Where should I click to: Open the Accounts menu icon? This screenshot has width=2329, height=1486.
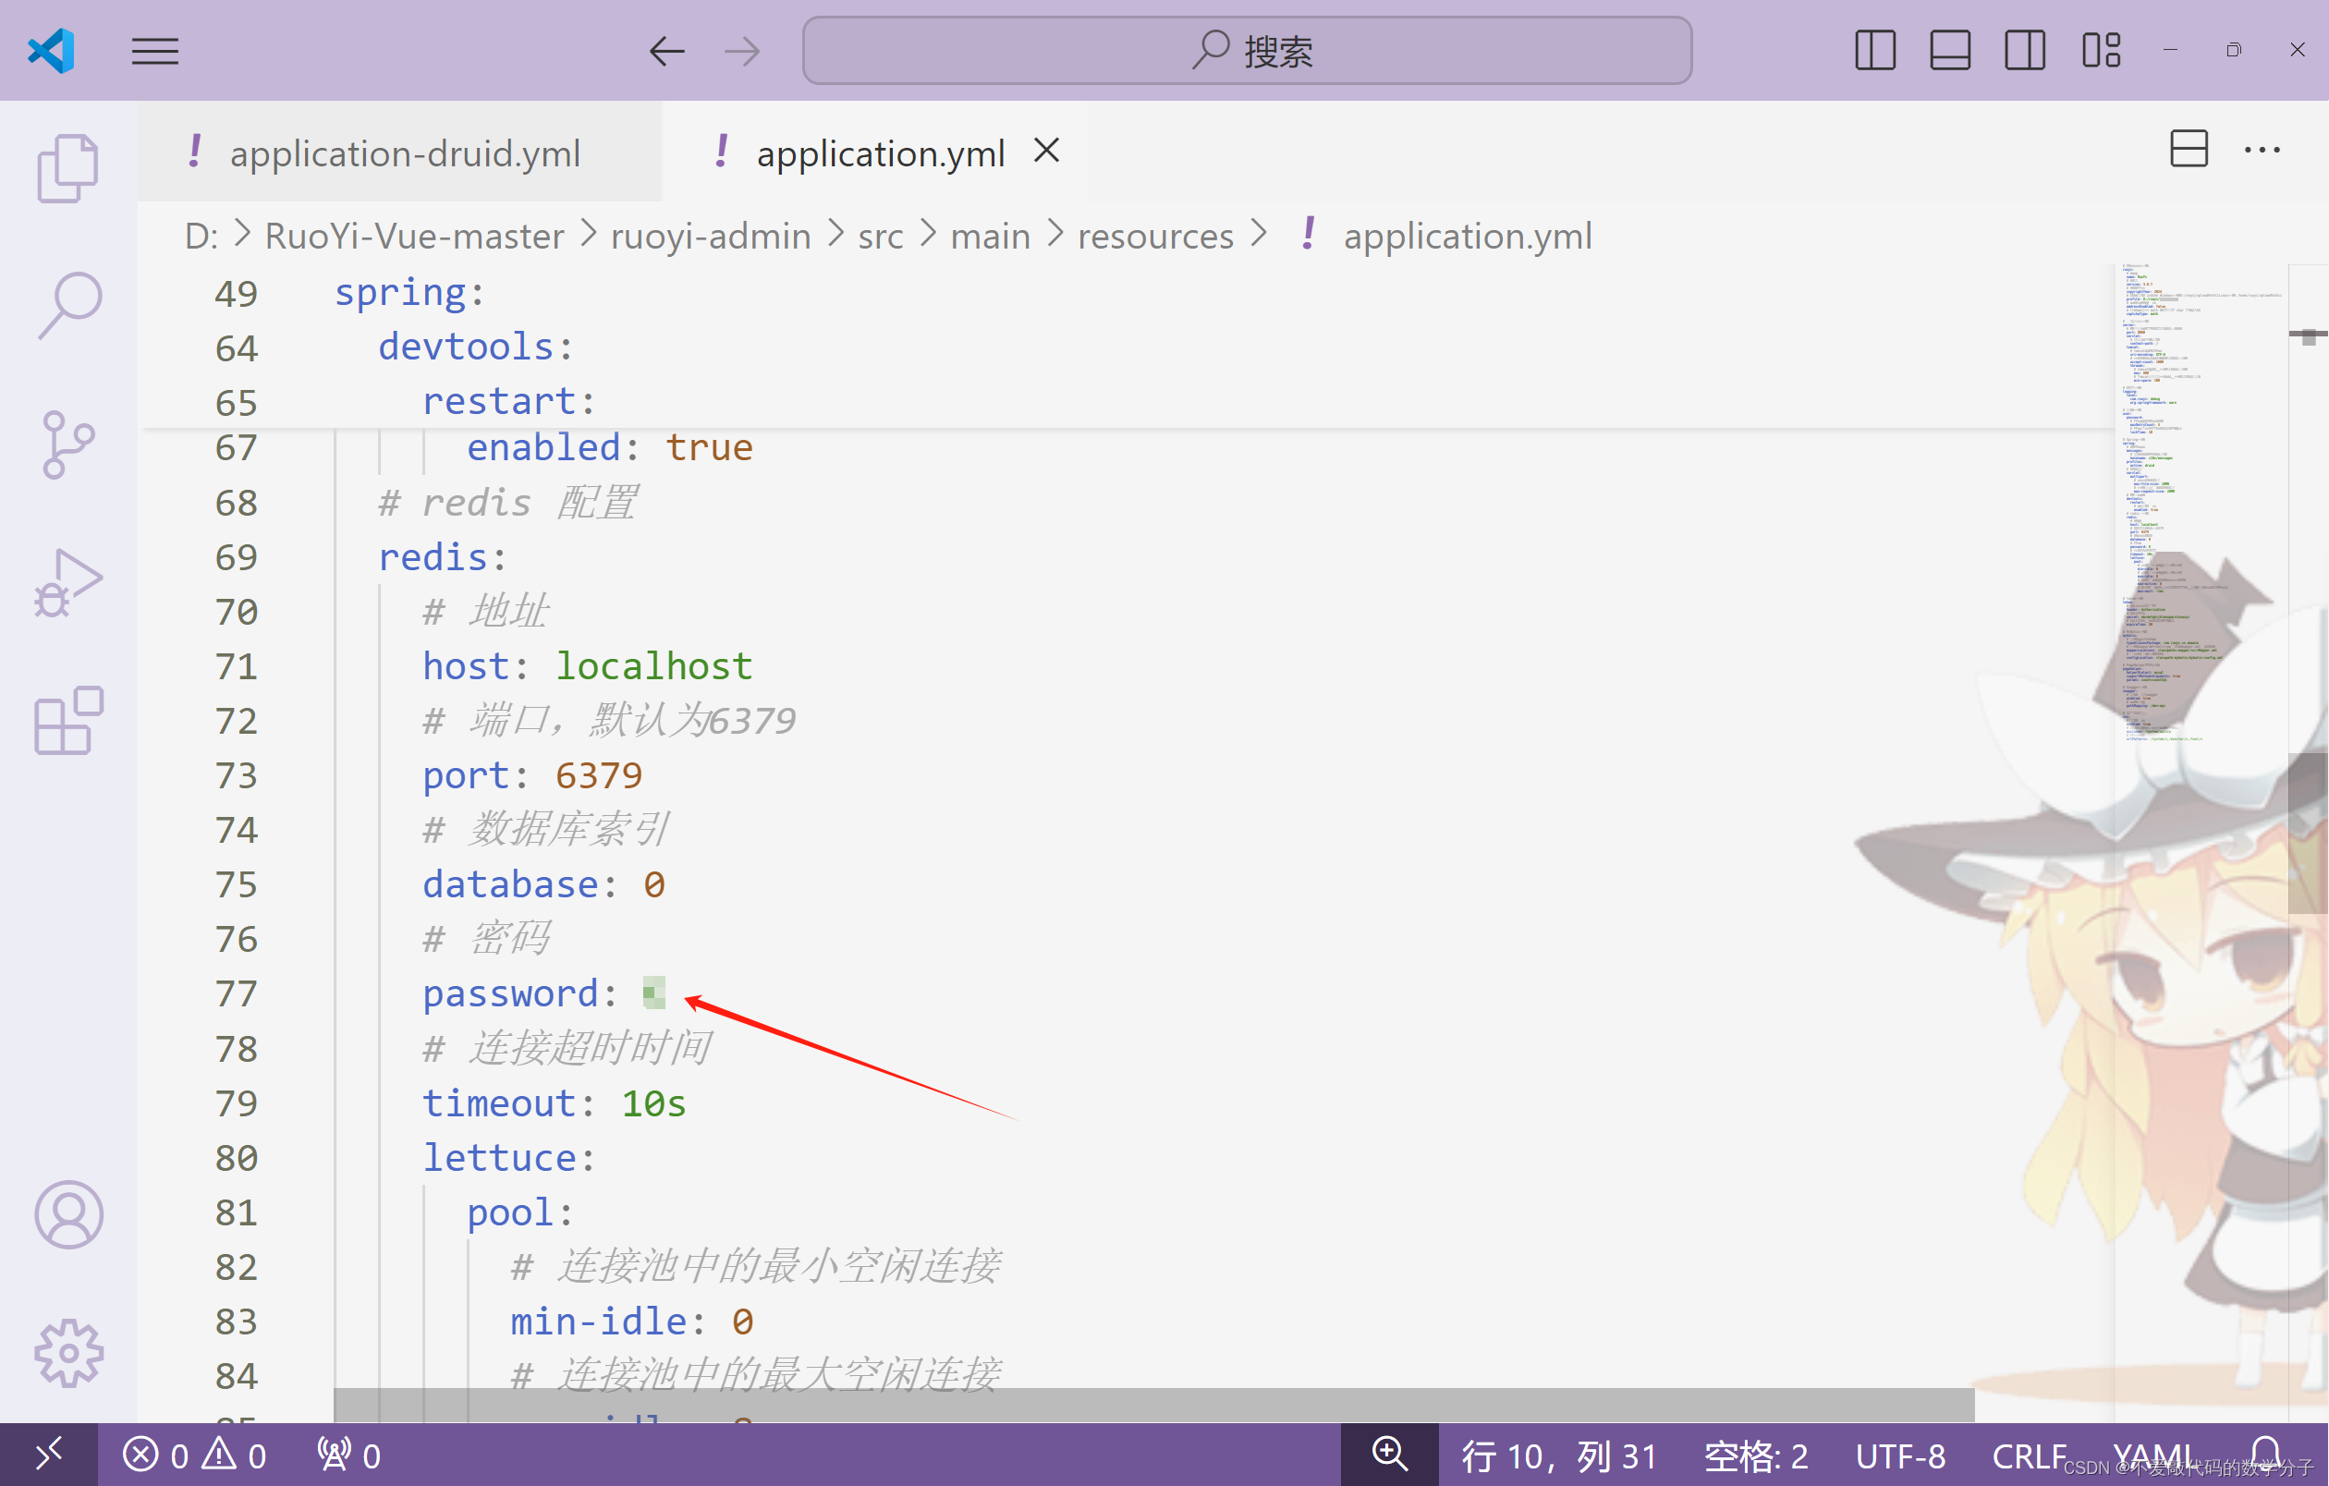pos(67,1214)
